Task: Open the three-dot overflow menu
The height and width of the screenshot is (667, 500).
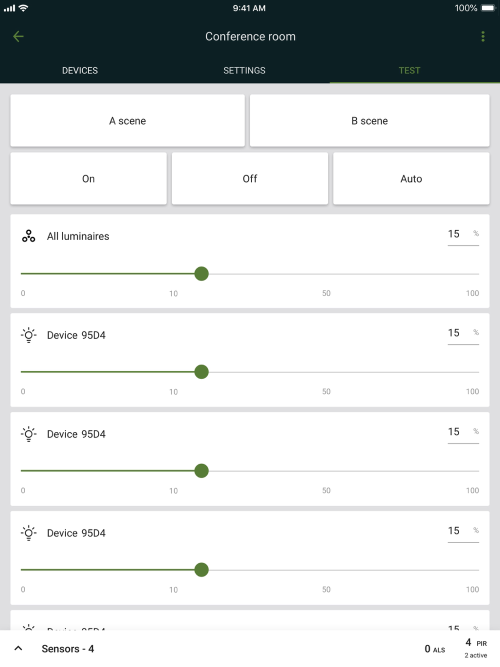Action: [x=482, y=36]
